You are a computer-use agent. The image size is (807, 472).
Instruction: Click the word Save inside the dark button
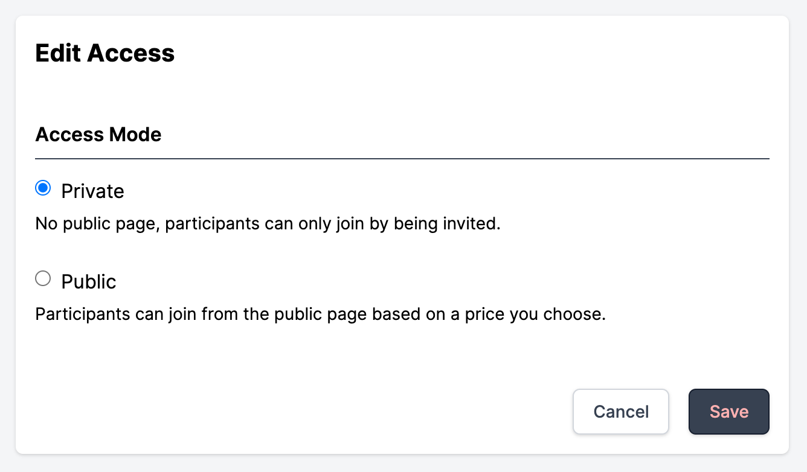tap(728, 412)
